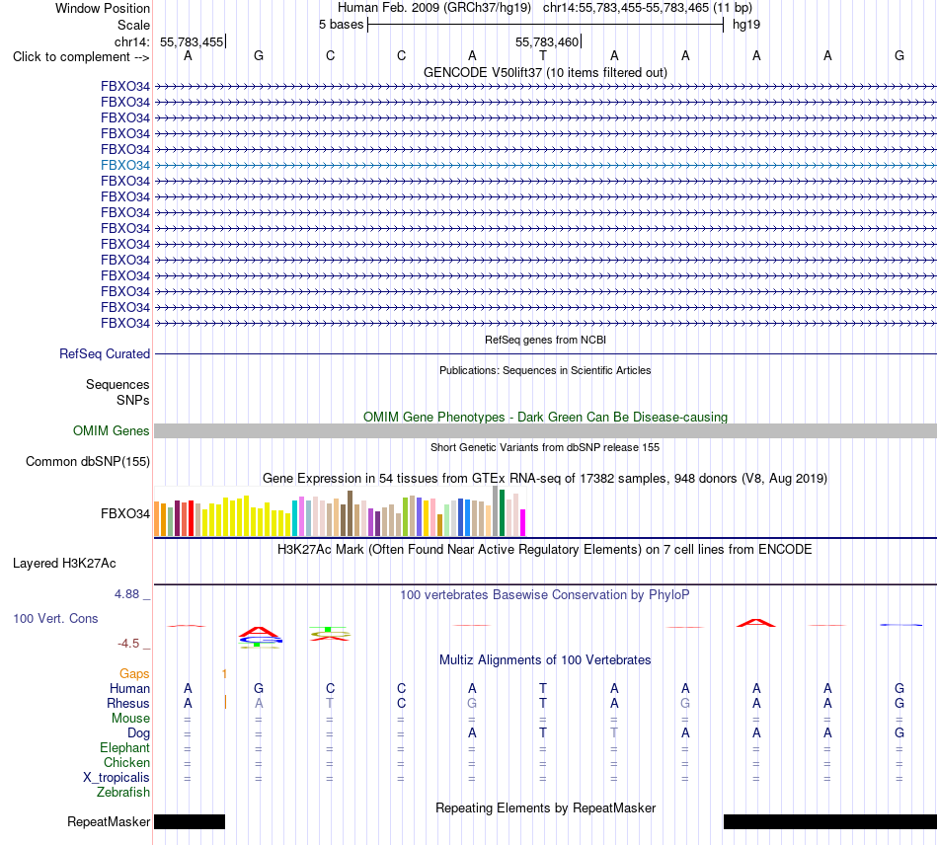
Task: Click the hg19 label next to the scale bar
Action: [746, 25]
